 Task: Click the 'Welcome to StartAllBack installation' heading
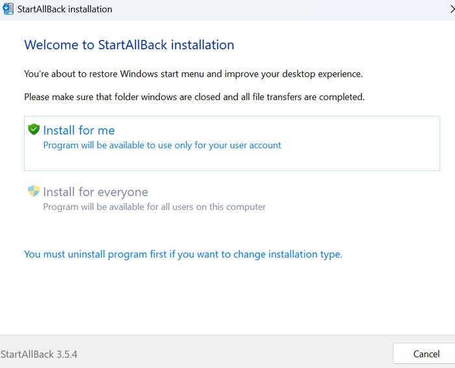pyautogui.click(x=129, y=45)
